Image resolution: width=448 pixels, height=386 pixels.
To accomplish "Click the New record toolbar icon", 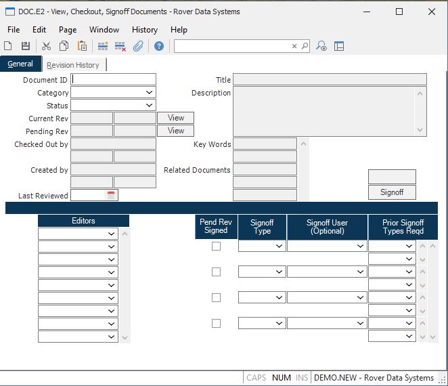I will click(8, 46).
